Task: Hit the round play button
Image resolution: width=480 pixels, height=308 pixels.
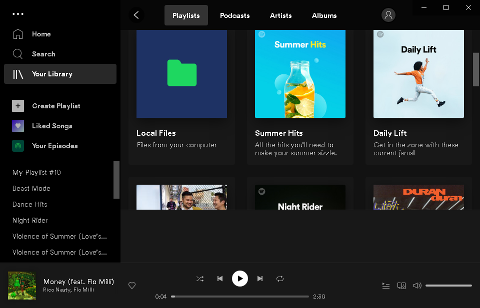Action: [239, 279]
